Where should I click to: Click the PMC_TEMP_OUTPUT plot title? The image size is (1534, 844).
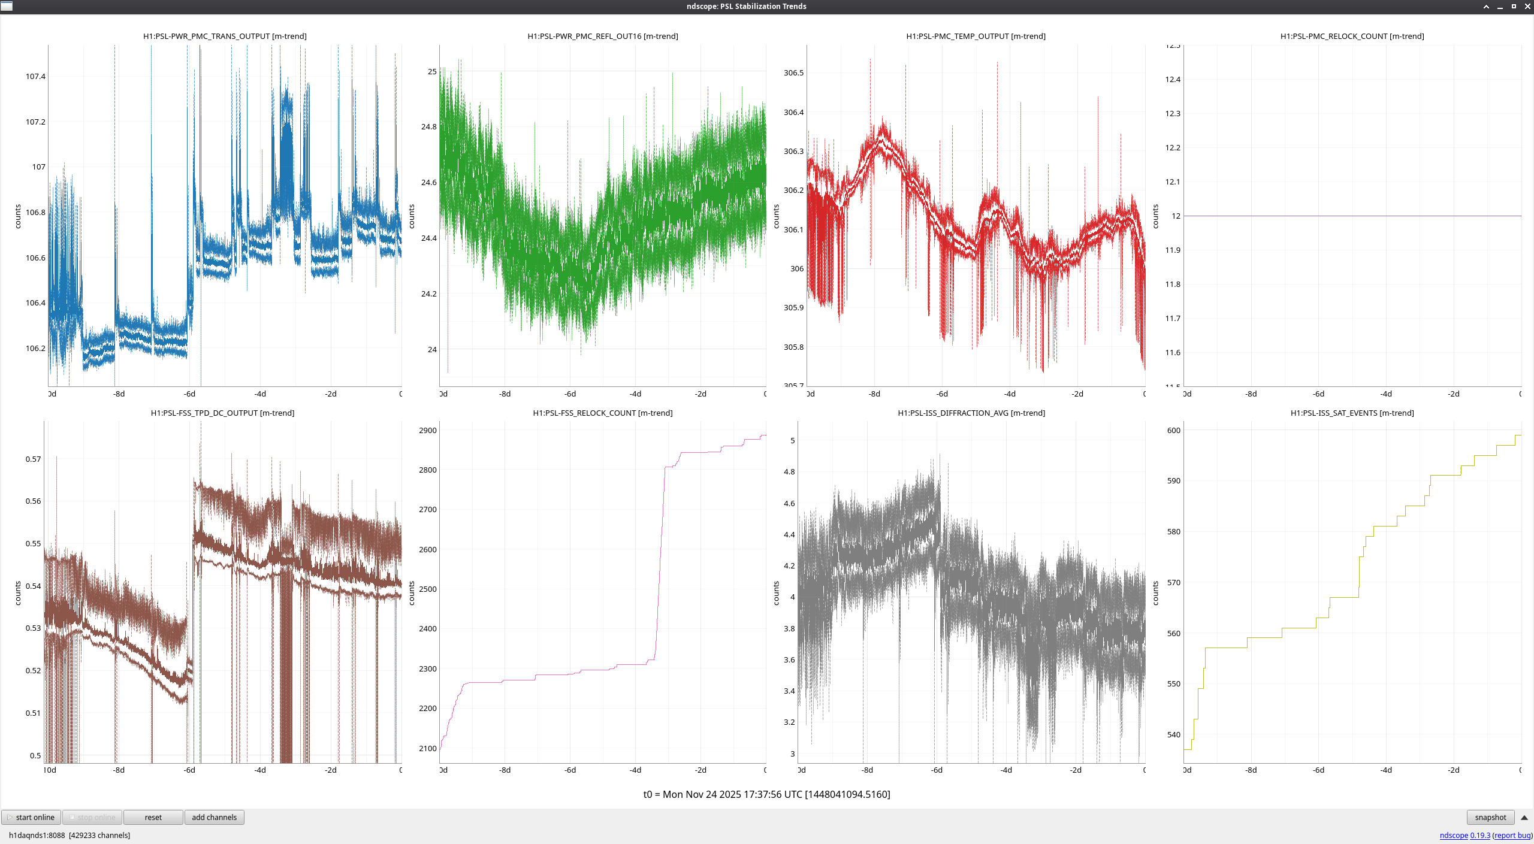[976, 36]
